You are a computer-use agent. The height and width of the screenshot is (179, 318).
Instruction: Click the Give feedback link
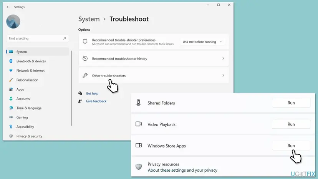coord(96,101)
